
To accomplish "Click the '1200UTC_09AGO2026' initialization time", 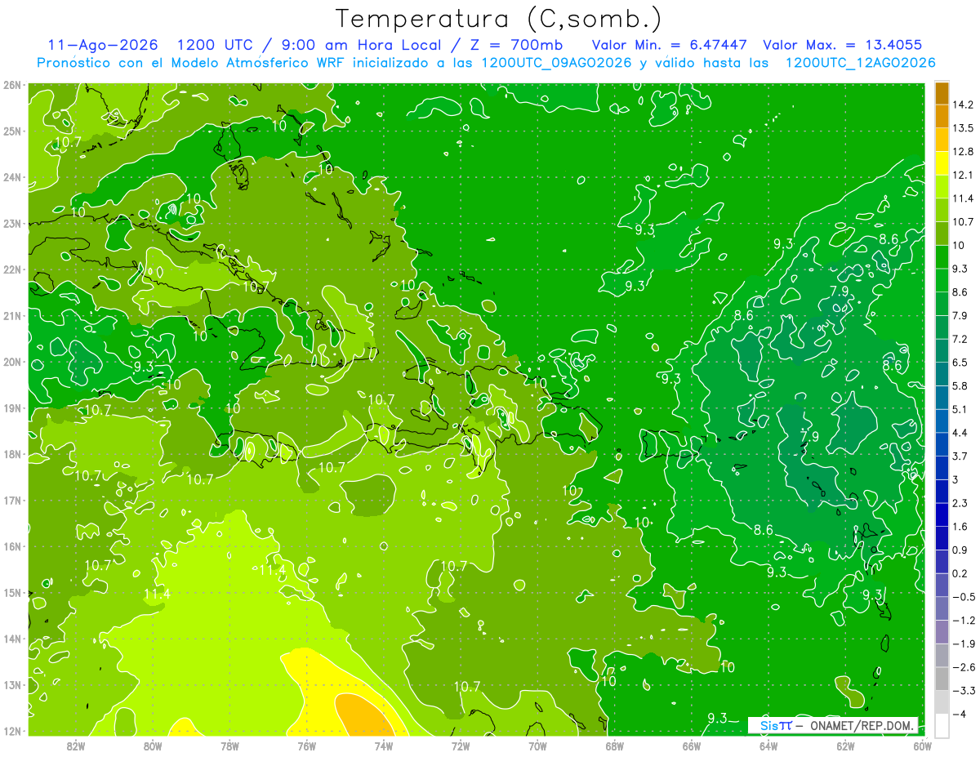I will click(x=557, y=63).
